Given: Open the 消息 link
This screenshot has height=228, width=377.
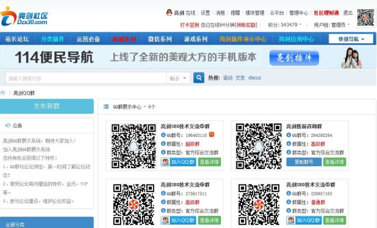Looking at the screenshot, I should pyautogui.click(x=220, y=13).
